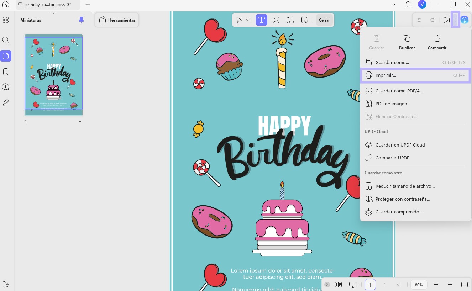The image size is (472, 291).
Task: Click the save icon in toolbar
Action: [446, 20]
